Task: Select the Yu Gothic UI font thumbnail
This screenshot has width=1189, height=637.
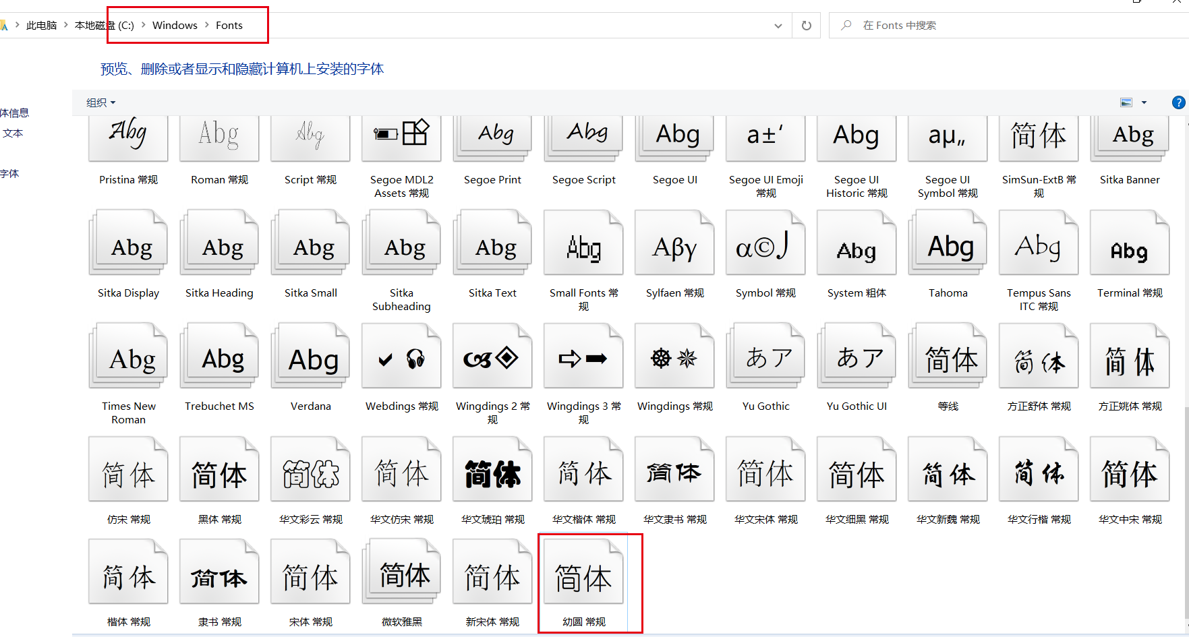Action: [857, 356]
